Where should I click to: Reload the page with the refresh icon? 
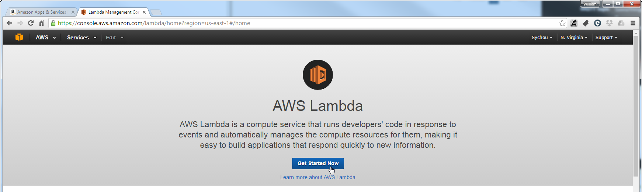(x=31, y=23)
